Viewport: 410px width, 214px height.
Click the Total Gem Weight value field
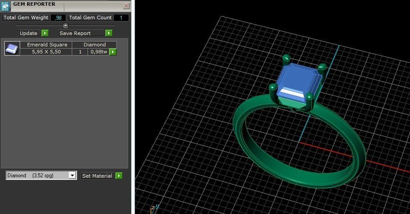[x=58, y=18]
